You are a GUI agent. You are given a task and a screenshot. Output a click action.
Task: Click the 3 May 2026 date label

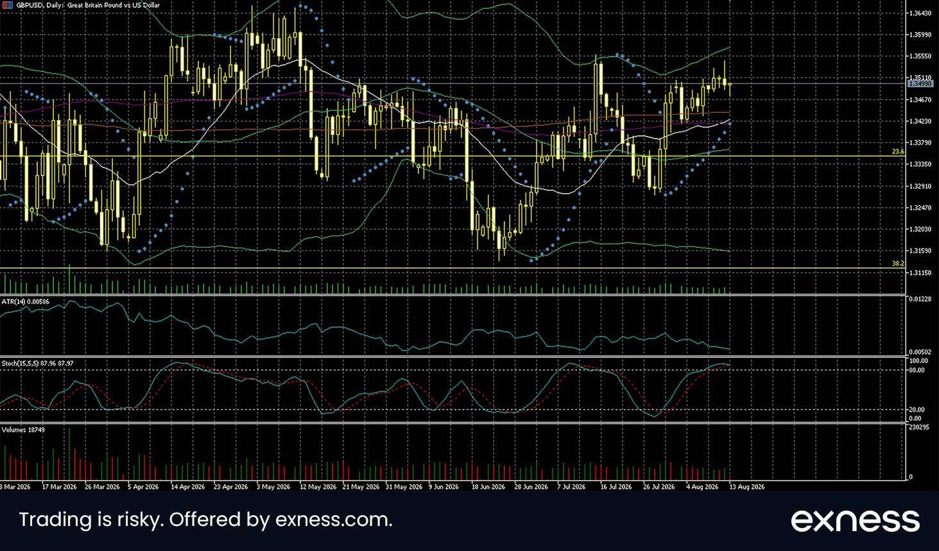coord(274,487)
